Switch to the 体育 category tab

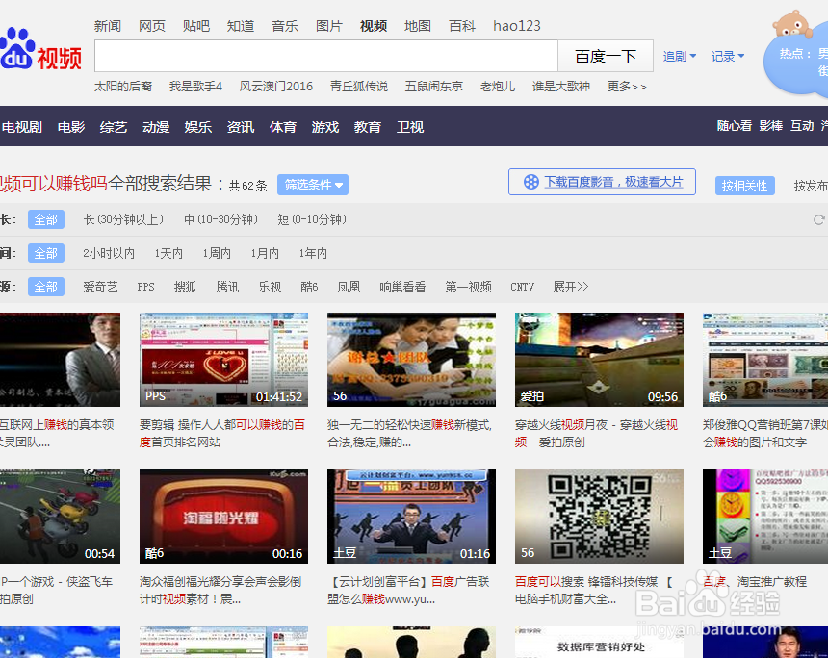[282, 127]
